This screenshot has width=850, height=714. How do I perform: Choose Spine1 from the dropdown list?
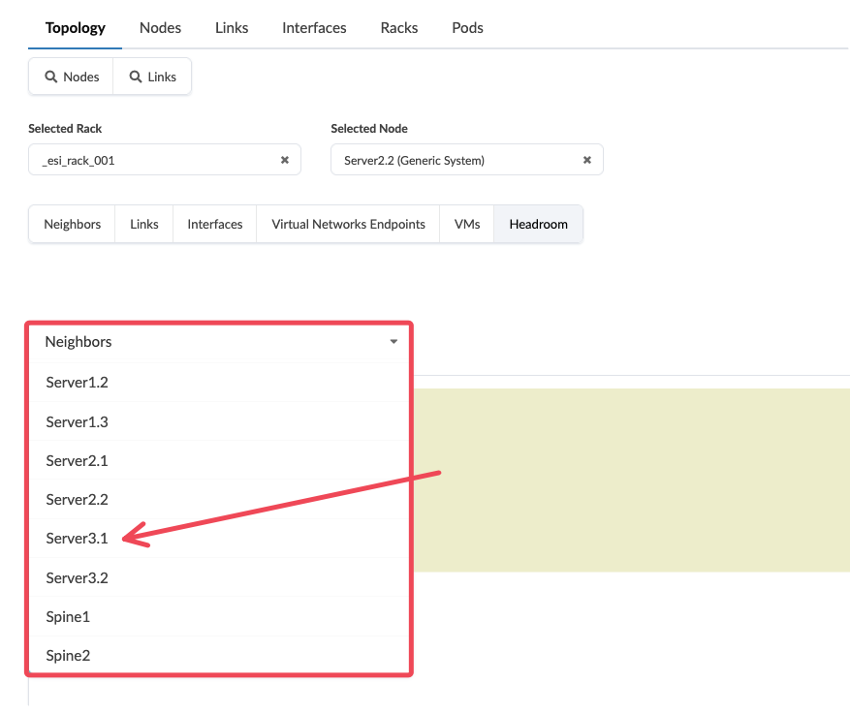(68, 616)
